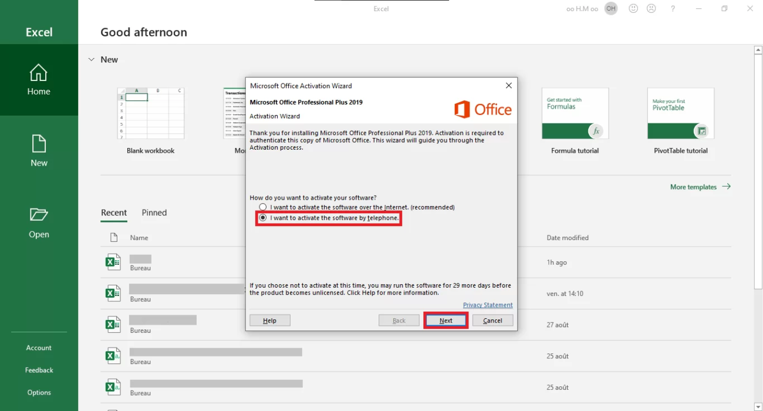The height and width of the screenshot is (411, 763).
Task: Select activate by telephone radio button
Action: click(263, 218)
